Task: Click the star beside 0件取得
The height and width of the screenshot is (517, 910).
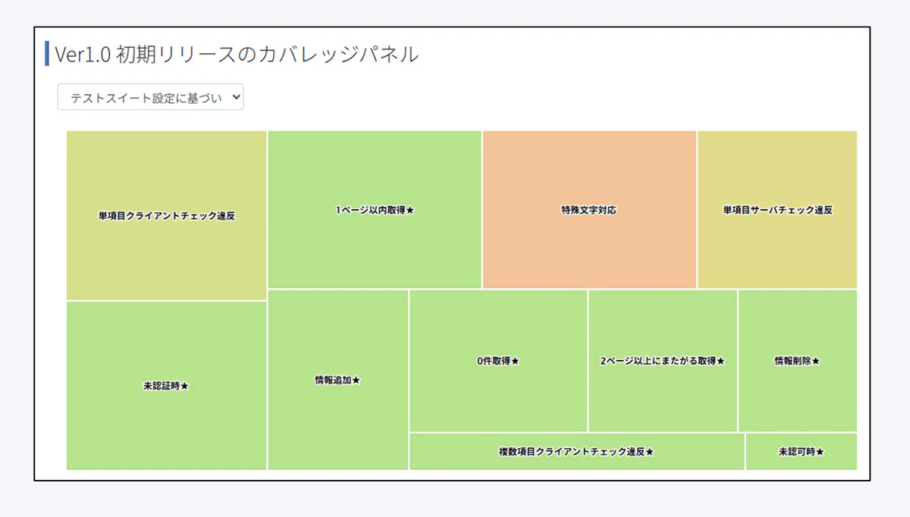Action: pos(515,361)
